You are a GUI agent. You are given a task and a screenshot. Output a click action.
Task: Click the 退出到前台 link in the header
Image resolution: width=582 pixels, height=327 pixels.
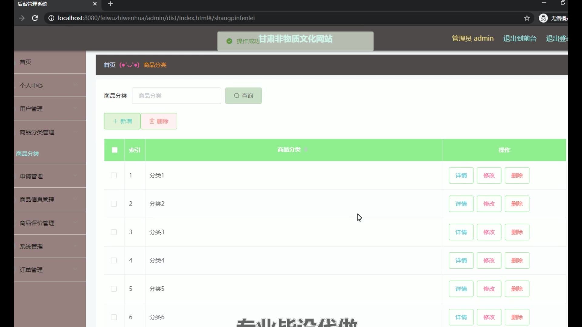[520, 38]
